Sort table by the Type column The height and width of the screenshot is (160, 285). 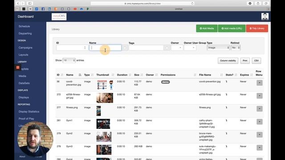click(89, 75)
